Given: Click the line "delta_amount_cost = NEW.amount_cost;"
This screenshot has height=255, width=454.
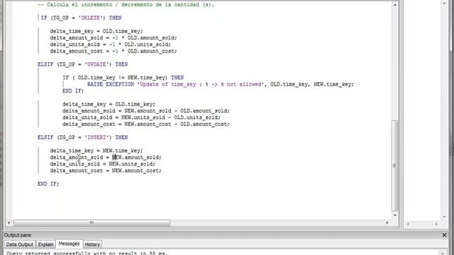Looking at the screenshot, I should tap(106, 171).
